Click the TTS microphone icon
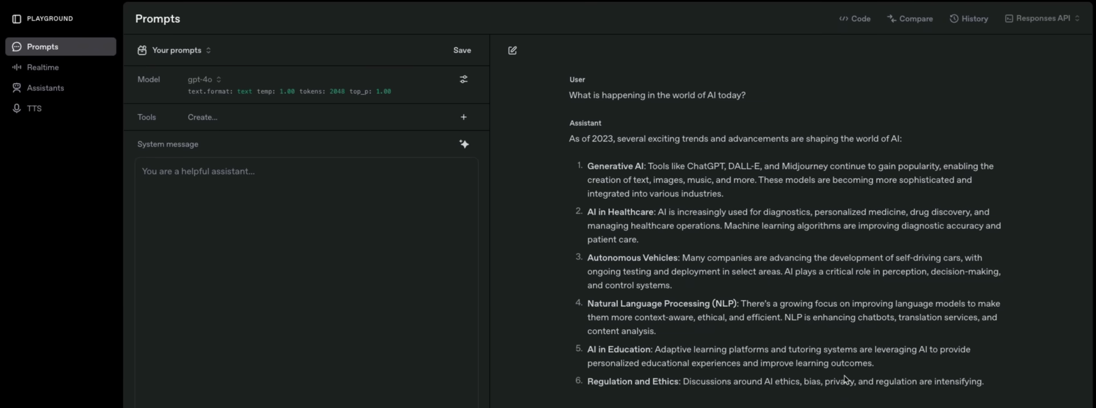The width and height of the screenshot is (1096, 408). pyautogui.click(x=17, y=109)
